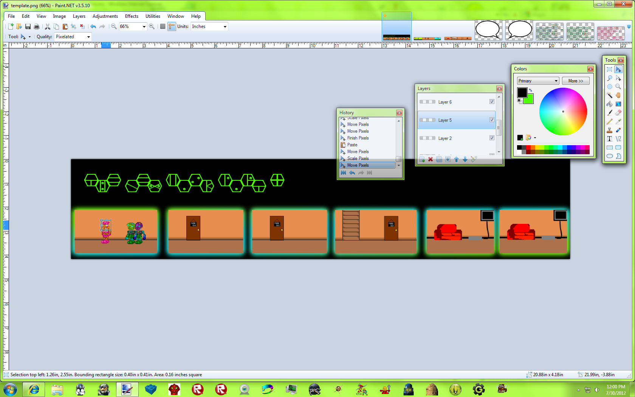Click the Save icon in the toolbar
635x397 pixels.
click(x=28, y=26)
